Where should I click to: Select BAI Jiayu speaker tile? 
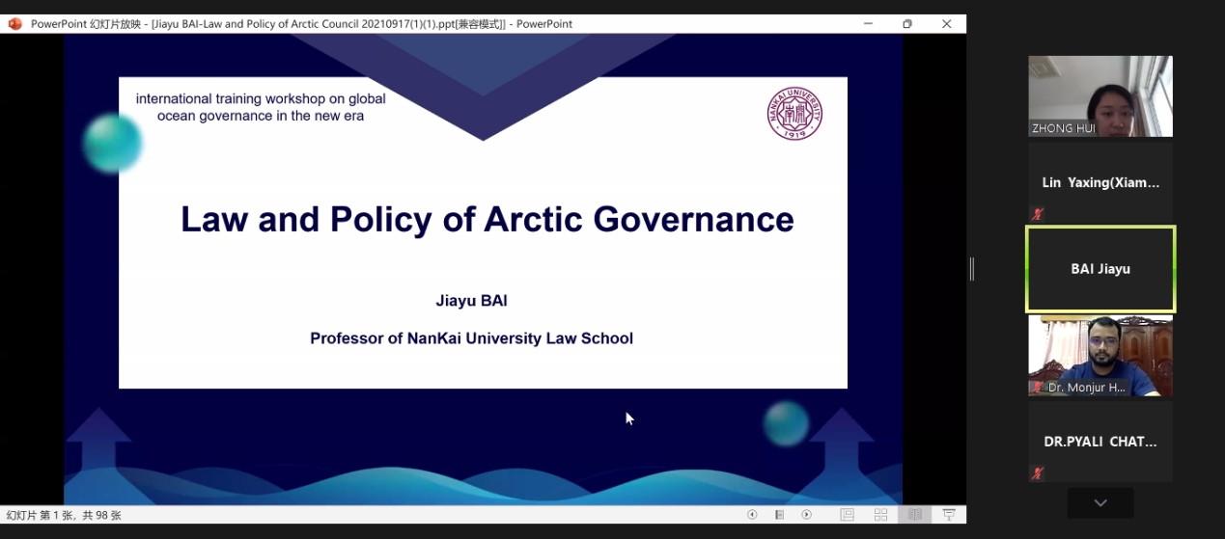(x=1100, y=269)
